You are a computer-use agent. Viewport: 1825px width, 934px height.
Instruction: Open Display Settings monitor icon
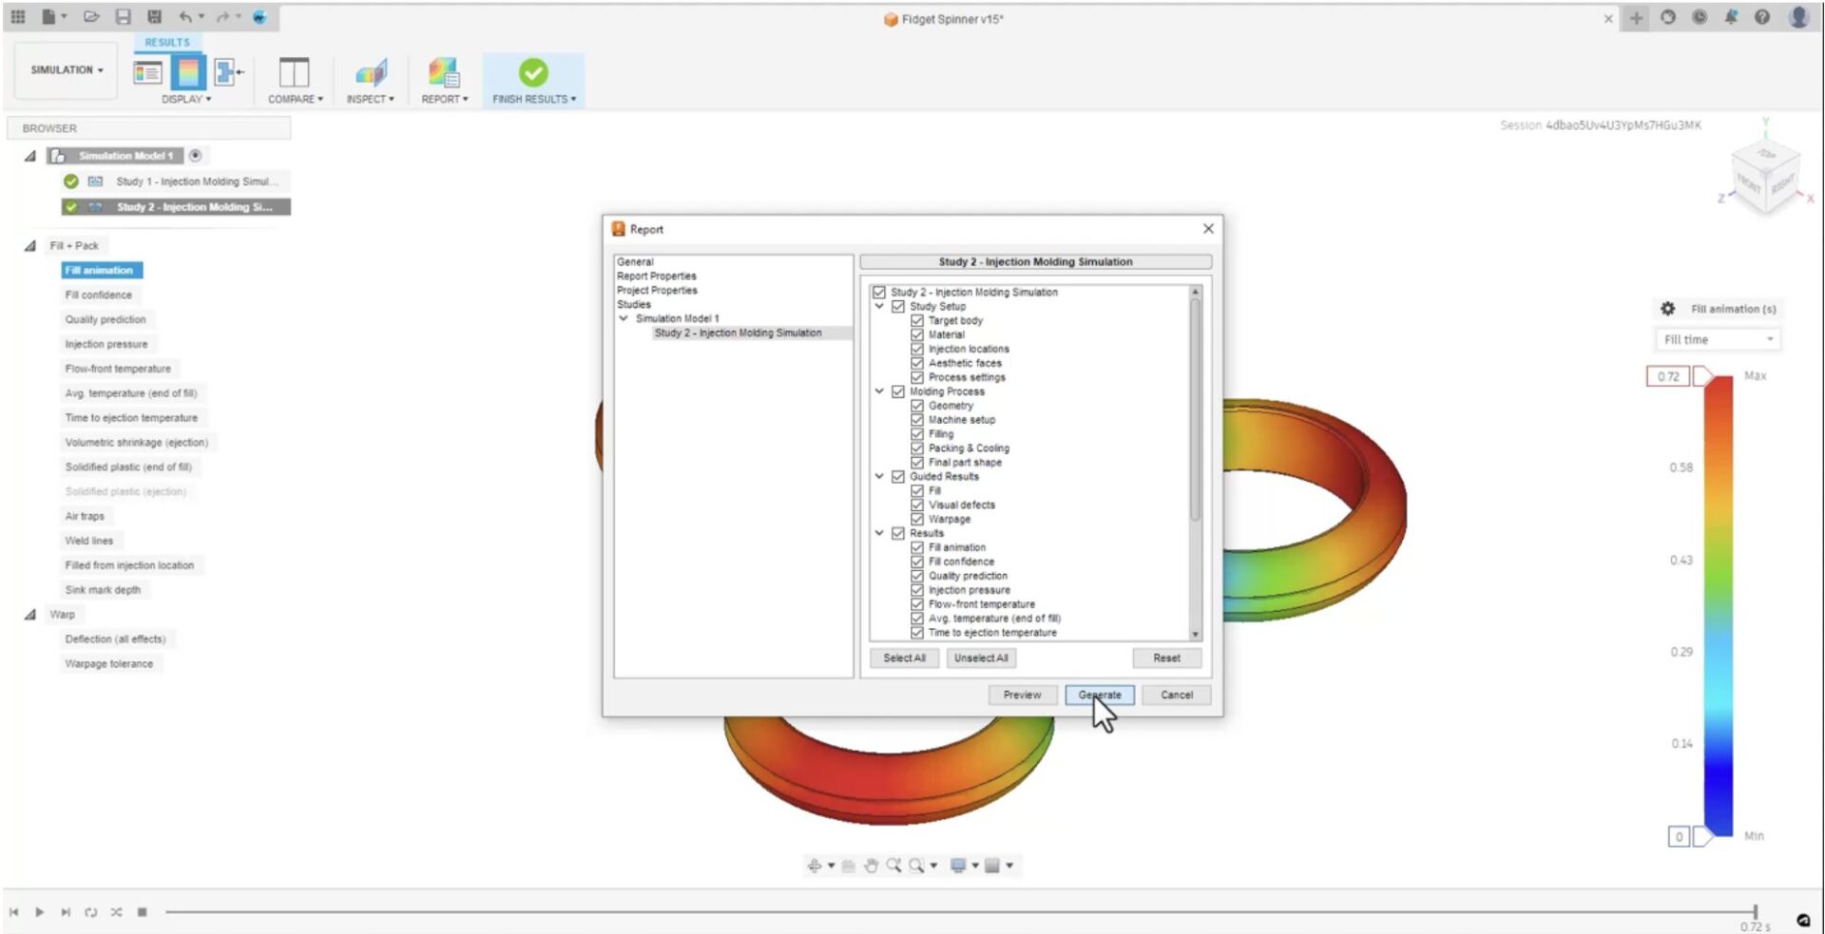point(958,866)
